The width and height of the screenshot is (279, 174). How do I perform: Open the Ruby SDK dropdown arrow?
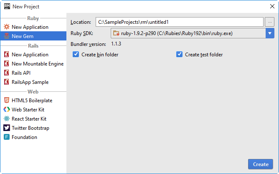tap(270, 33)
